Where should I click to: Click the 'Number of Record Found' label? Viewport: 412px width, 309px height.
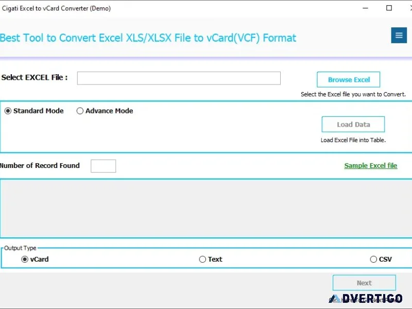[40, 165]
